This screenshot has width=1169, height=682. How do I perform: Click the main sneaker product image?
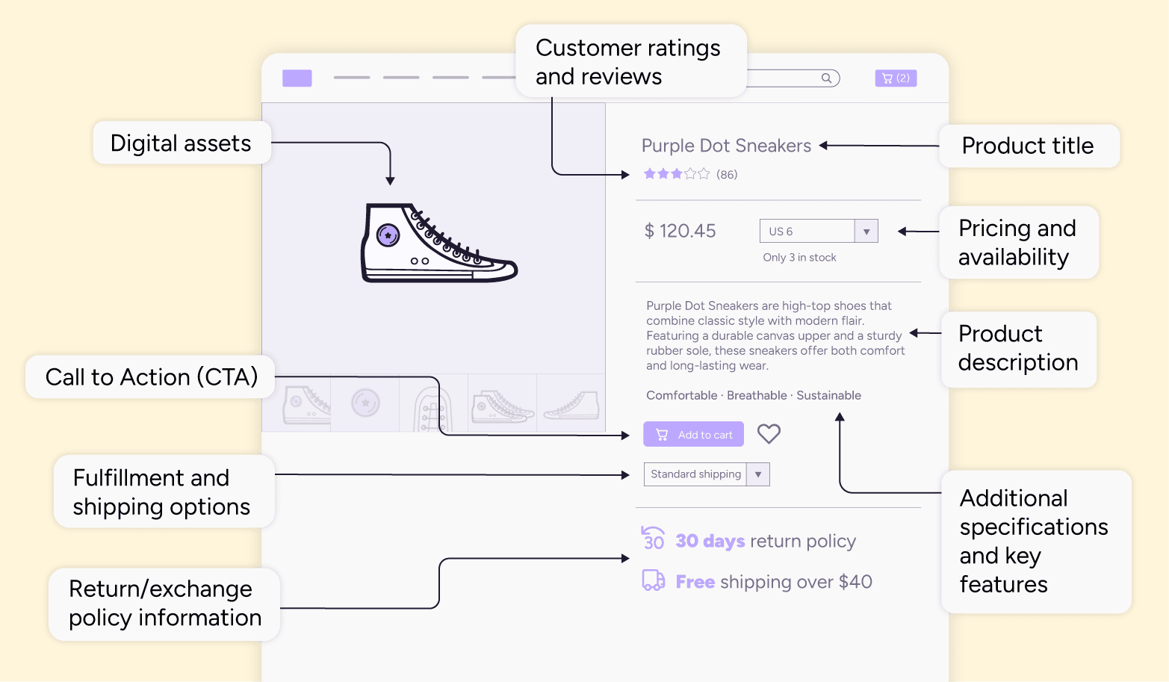click(x=438, y=243)
